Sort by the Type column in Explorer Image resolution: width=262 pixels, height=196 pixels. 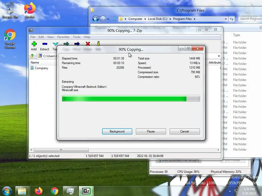pyautogui.click(x=236, y=35)
